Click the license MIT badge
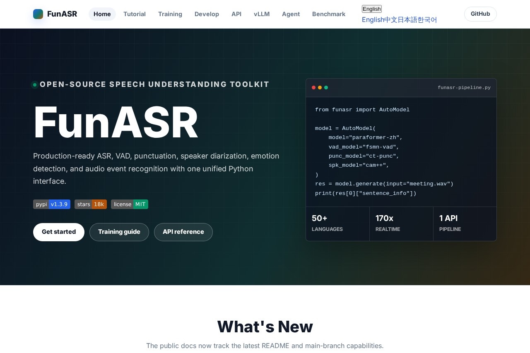Viewport: 530px width, 353px height. tap(130, 204)
